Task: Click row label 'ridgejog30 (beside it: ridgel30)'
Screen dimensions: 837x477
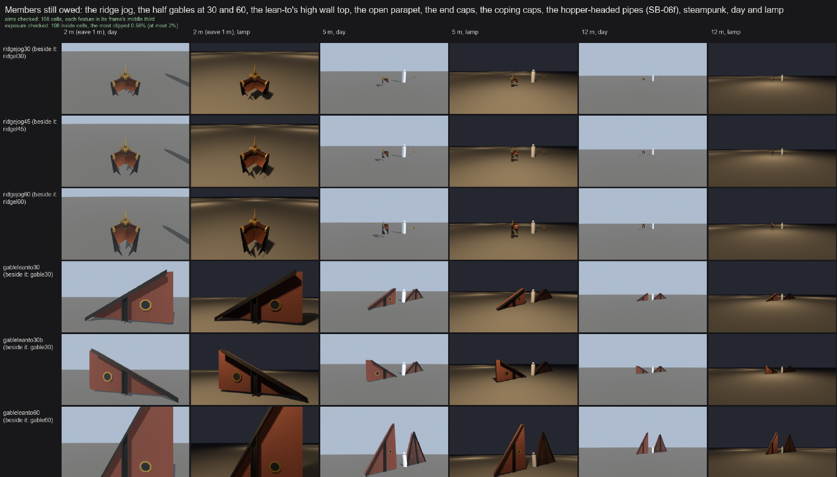Action: [30, 52]
